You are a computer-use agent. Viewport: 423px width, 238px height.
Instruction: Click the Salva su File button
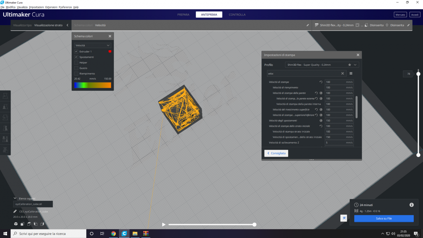(384, 219)
